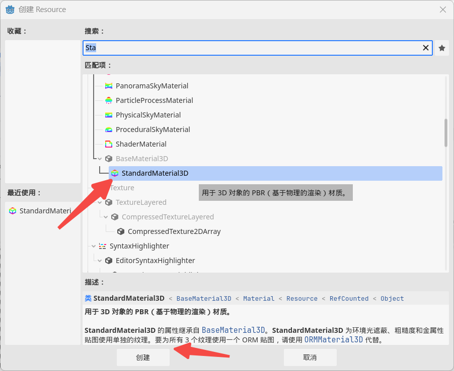Click the greyed TextureLayered label
Image resolution: width=454 pixels, height=371 pixels.
point(141,202)
